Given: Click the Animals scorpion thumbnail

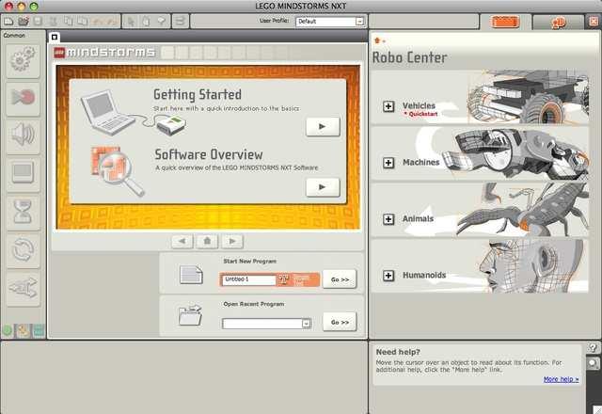Looking at the screenshot, I should [x=522, y=210].
